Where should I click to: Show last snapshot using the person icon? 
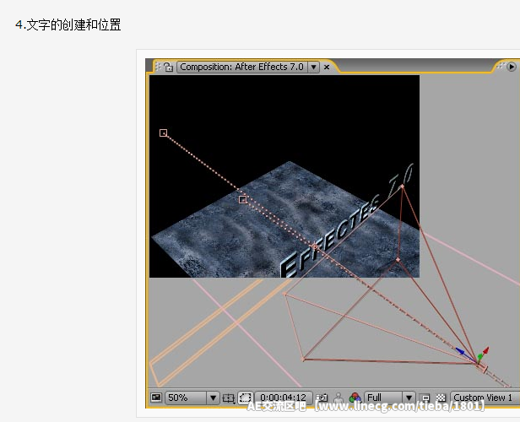(x=339, y=398)
